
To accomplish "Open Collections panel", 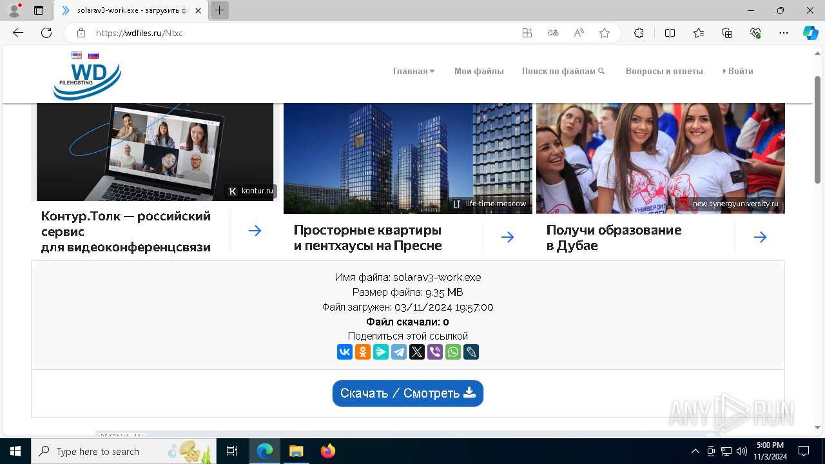I will click(727, 33).
